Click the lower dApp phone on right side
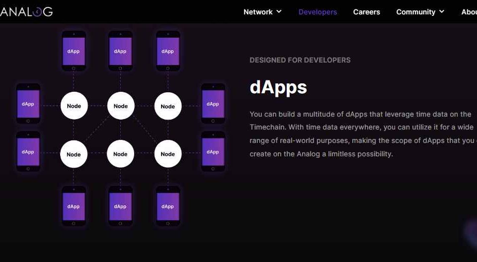The height and width of the screenshot is (262, 477). [213, 152]
